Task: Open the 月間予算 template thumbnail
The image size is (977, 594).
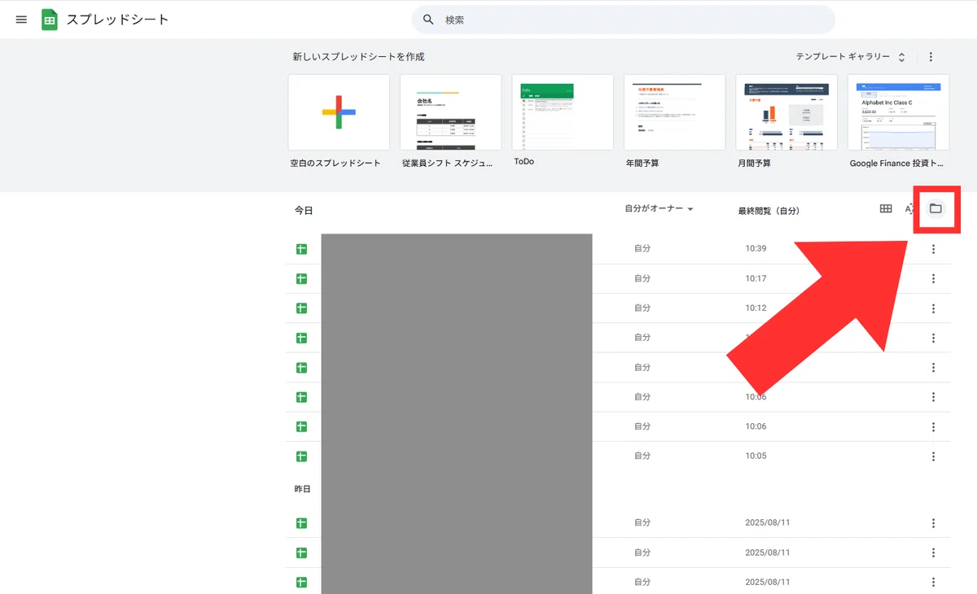Action: point(786,112)
